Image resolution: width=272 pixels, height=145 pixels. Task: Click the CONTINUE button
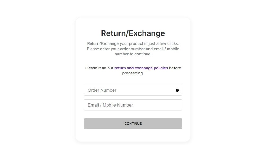(133, 124)
